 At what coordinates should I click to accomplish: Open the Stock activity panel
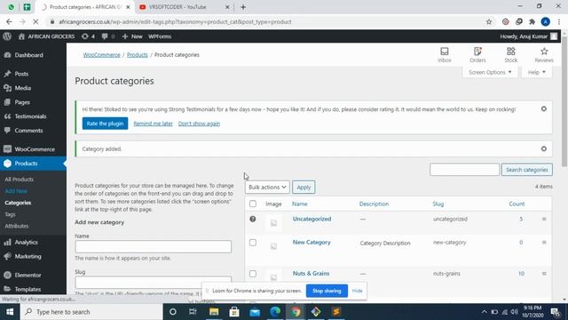coord(511,55)
